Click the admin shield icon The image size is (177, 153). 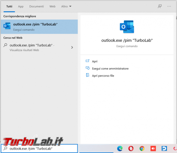(x=88, y=68)
